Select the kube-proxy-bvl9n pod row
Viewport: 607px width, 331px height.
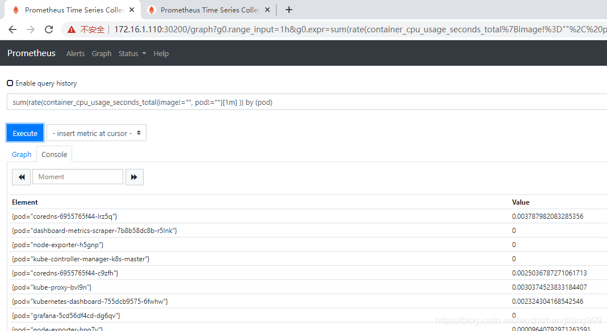point(308,287)
